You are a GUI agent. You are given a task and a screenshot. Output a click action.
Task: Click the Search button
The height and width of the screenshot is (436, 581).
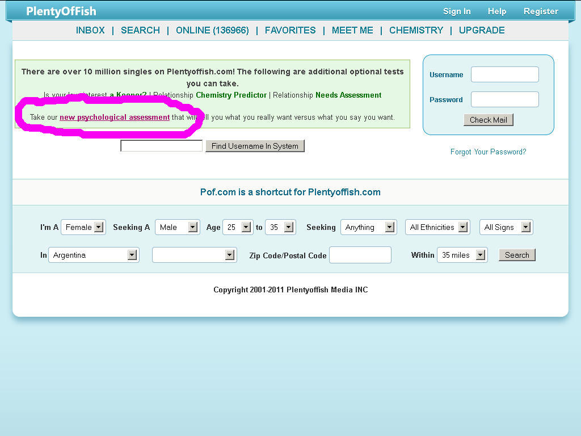point(517,255)
